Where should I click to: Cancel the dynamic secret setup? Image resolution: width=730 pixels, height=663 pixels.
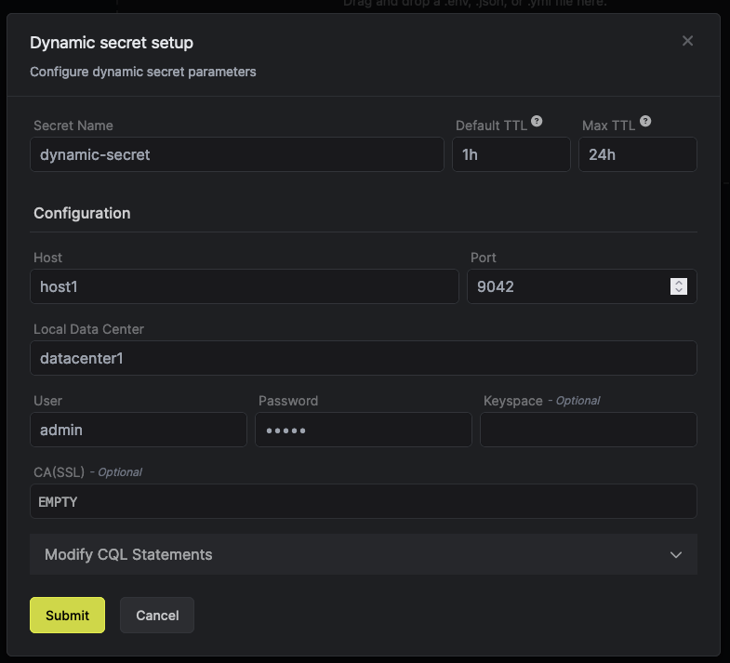tap(157, 615)
